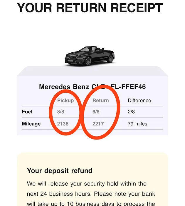The height and width of the screenshot is (206, 185).
Task: Click the license plate FL-FFEF46 text
Action: 128,87
